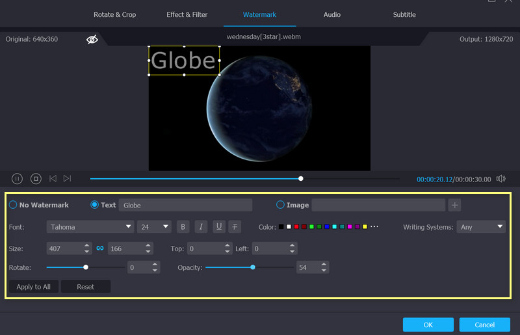
Task: Click the link size aspect ratio icon
Action: (100, 248)
